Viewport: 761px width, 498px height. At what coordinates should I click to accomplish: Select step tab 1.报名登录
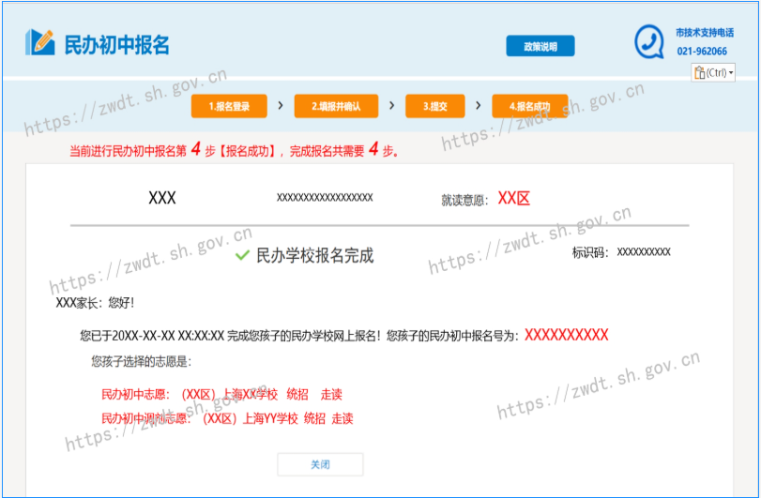pyautogui.click(x=229, y=107)
